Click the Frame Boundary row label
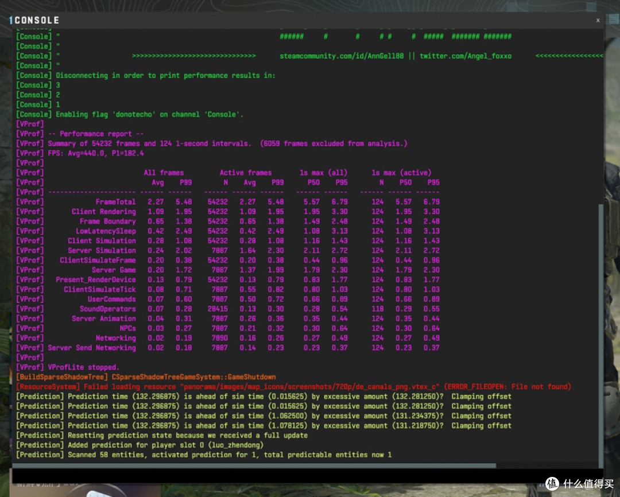Image resolution: width=620 pixels, height=497 pixels. pyautogui.click(x=107, y=222)
